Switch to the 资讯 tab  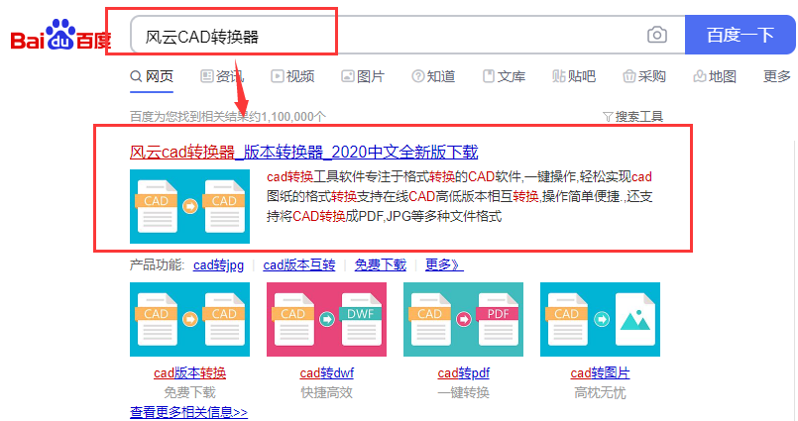[x=222, y=77]
